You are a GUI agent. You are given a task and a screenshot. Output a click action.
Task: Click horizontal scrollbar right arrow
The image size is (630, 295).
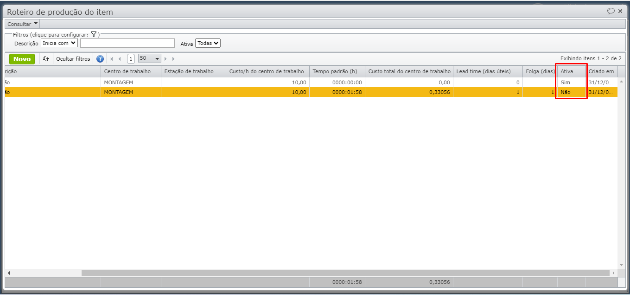[614, 273]
